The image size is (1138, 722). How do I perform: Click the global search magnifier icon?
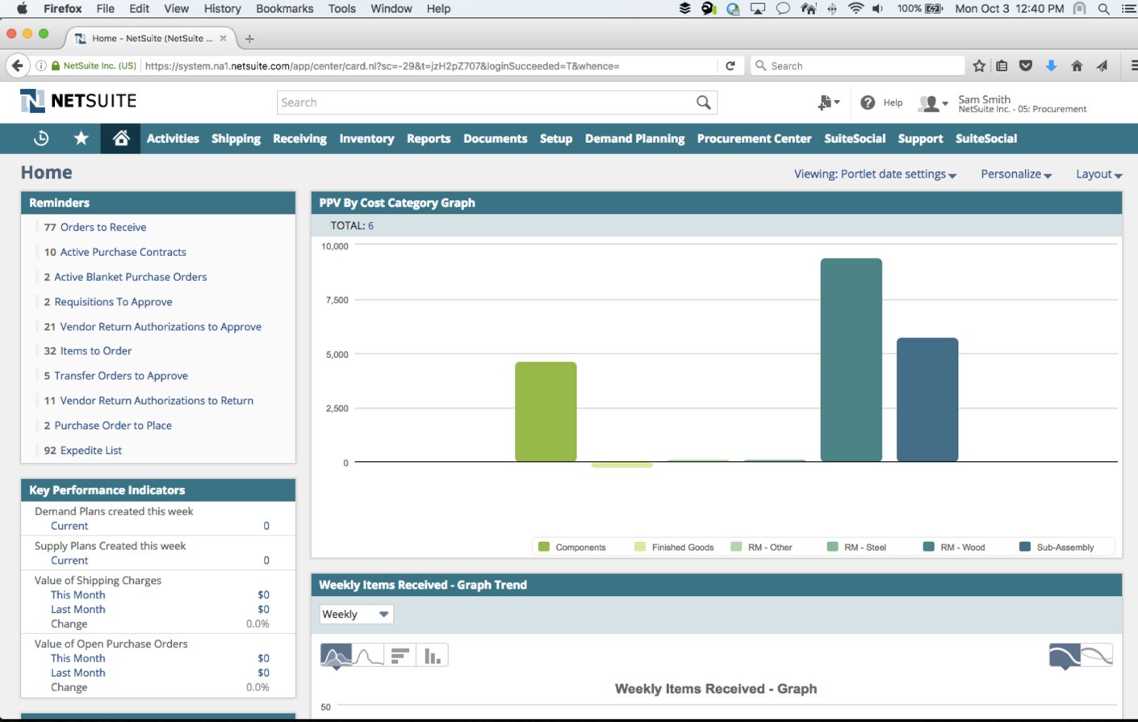pyautogui.click(x=704, y=103)
